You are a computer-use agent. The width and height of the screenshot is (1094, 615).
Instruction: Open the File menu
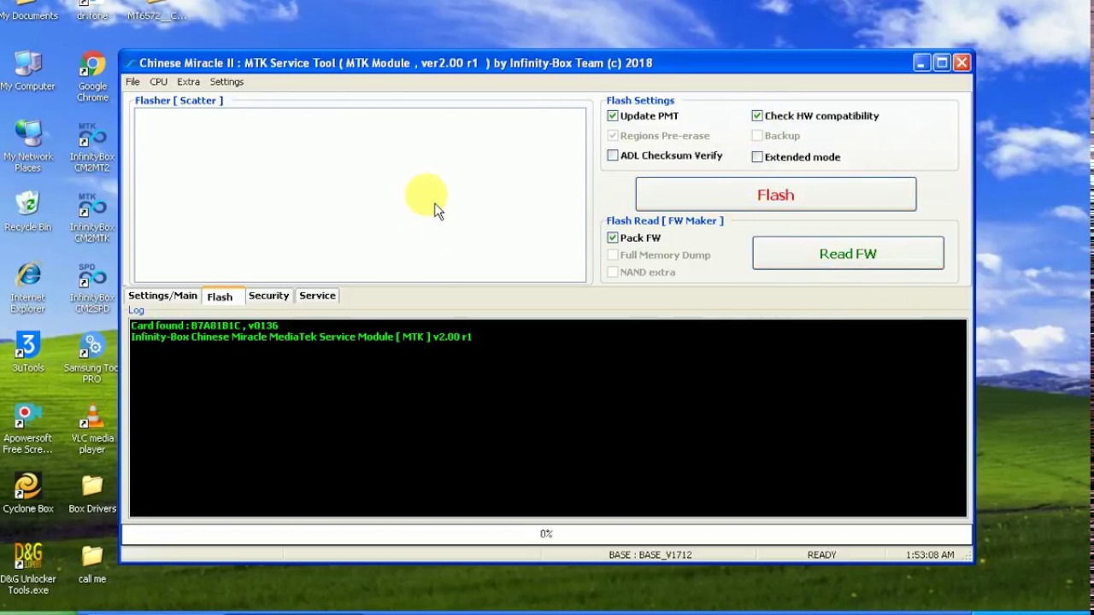click(x=132, y=82)
